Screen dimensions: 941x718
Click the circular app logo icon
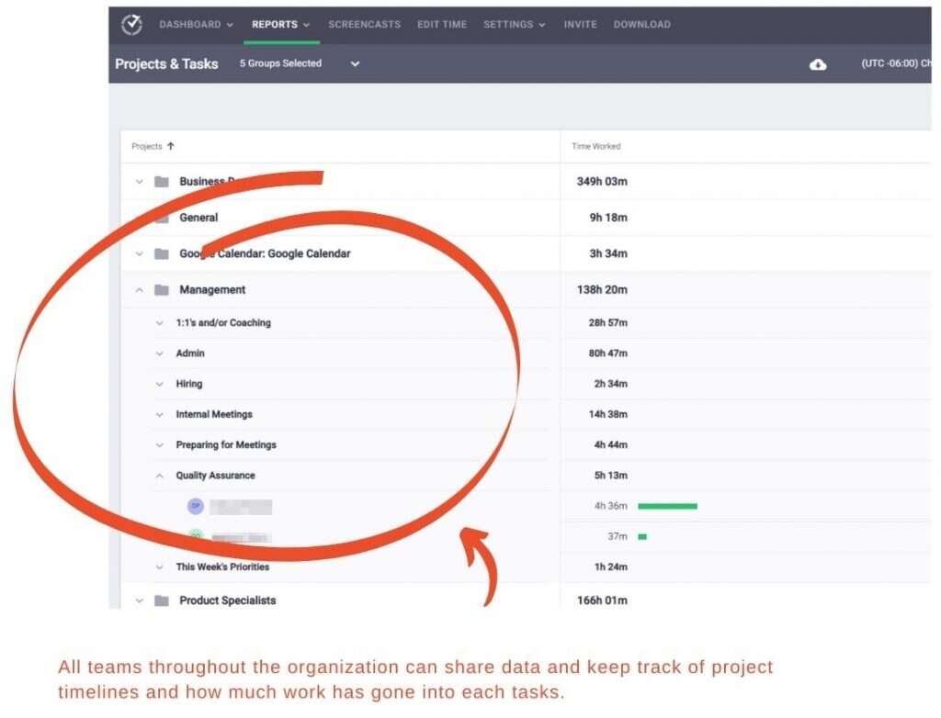(x=130, y=25)
